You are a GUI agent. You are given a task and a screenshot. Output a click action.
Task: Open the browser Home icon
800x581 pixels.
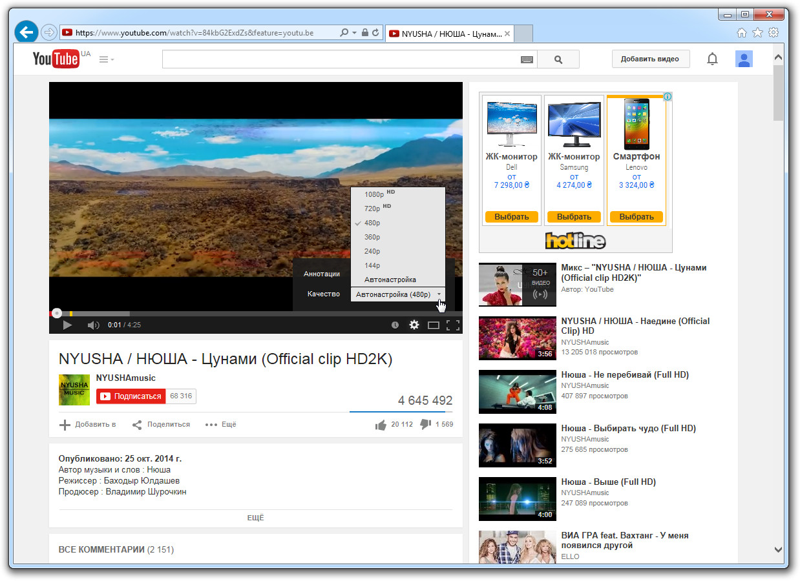point(742,32)
